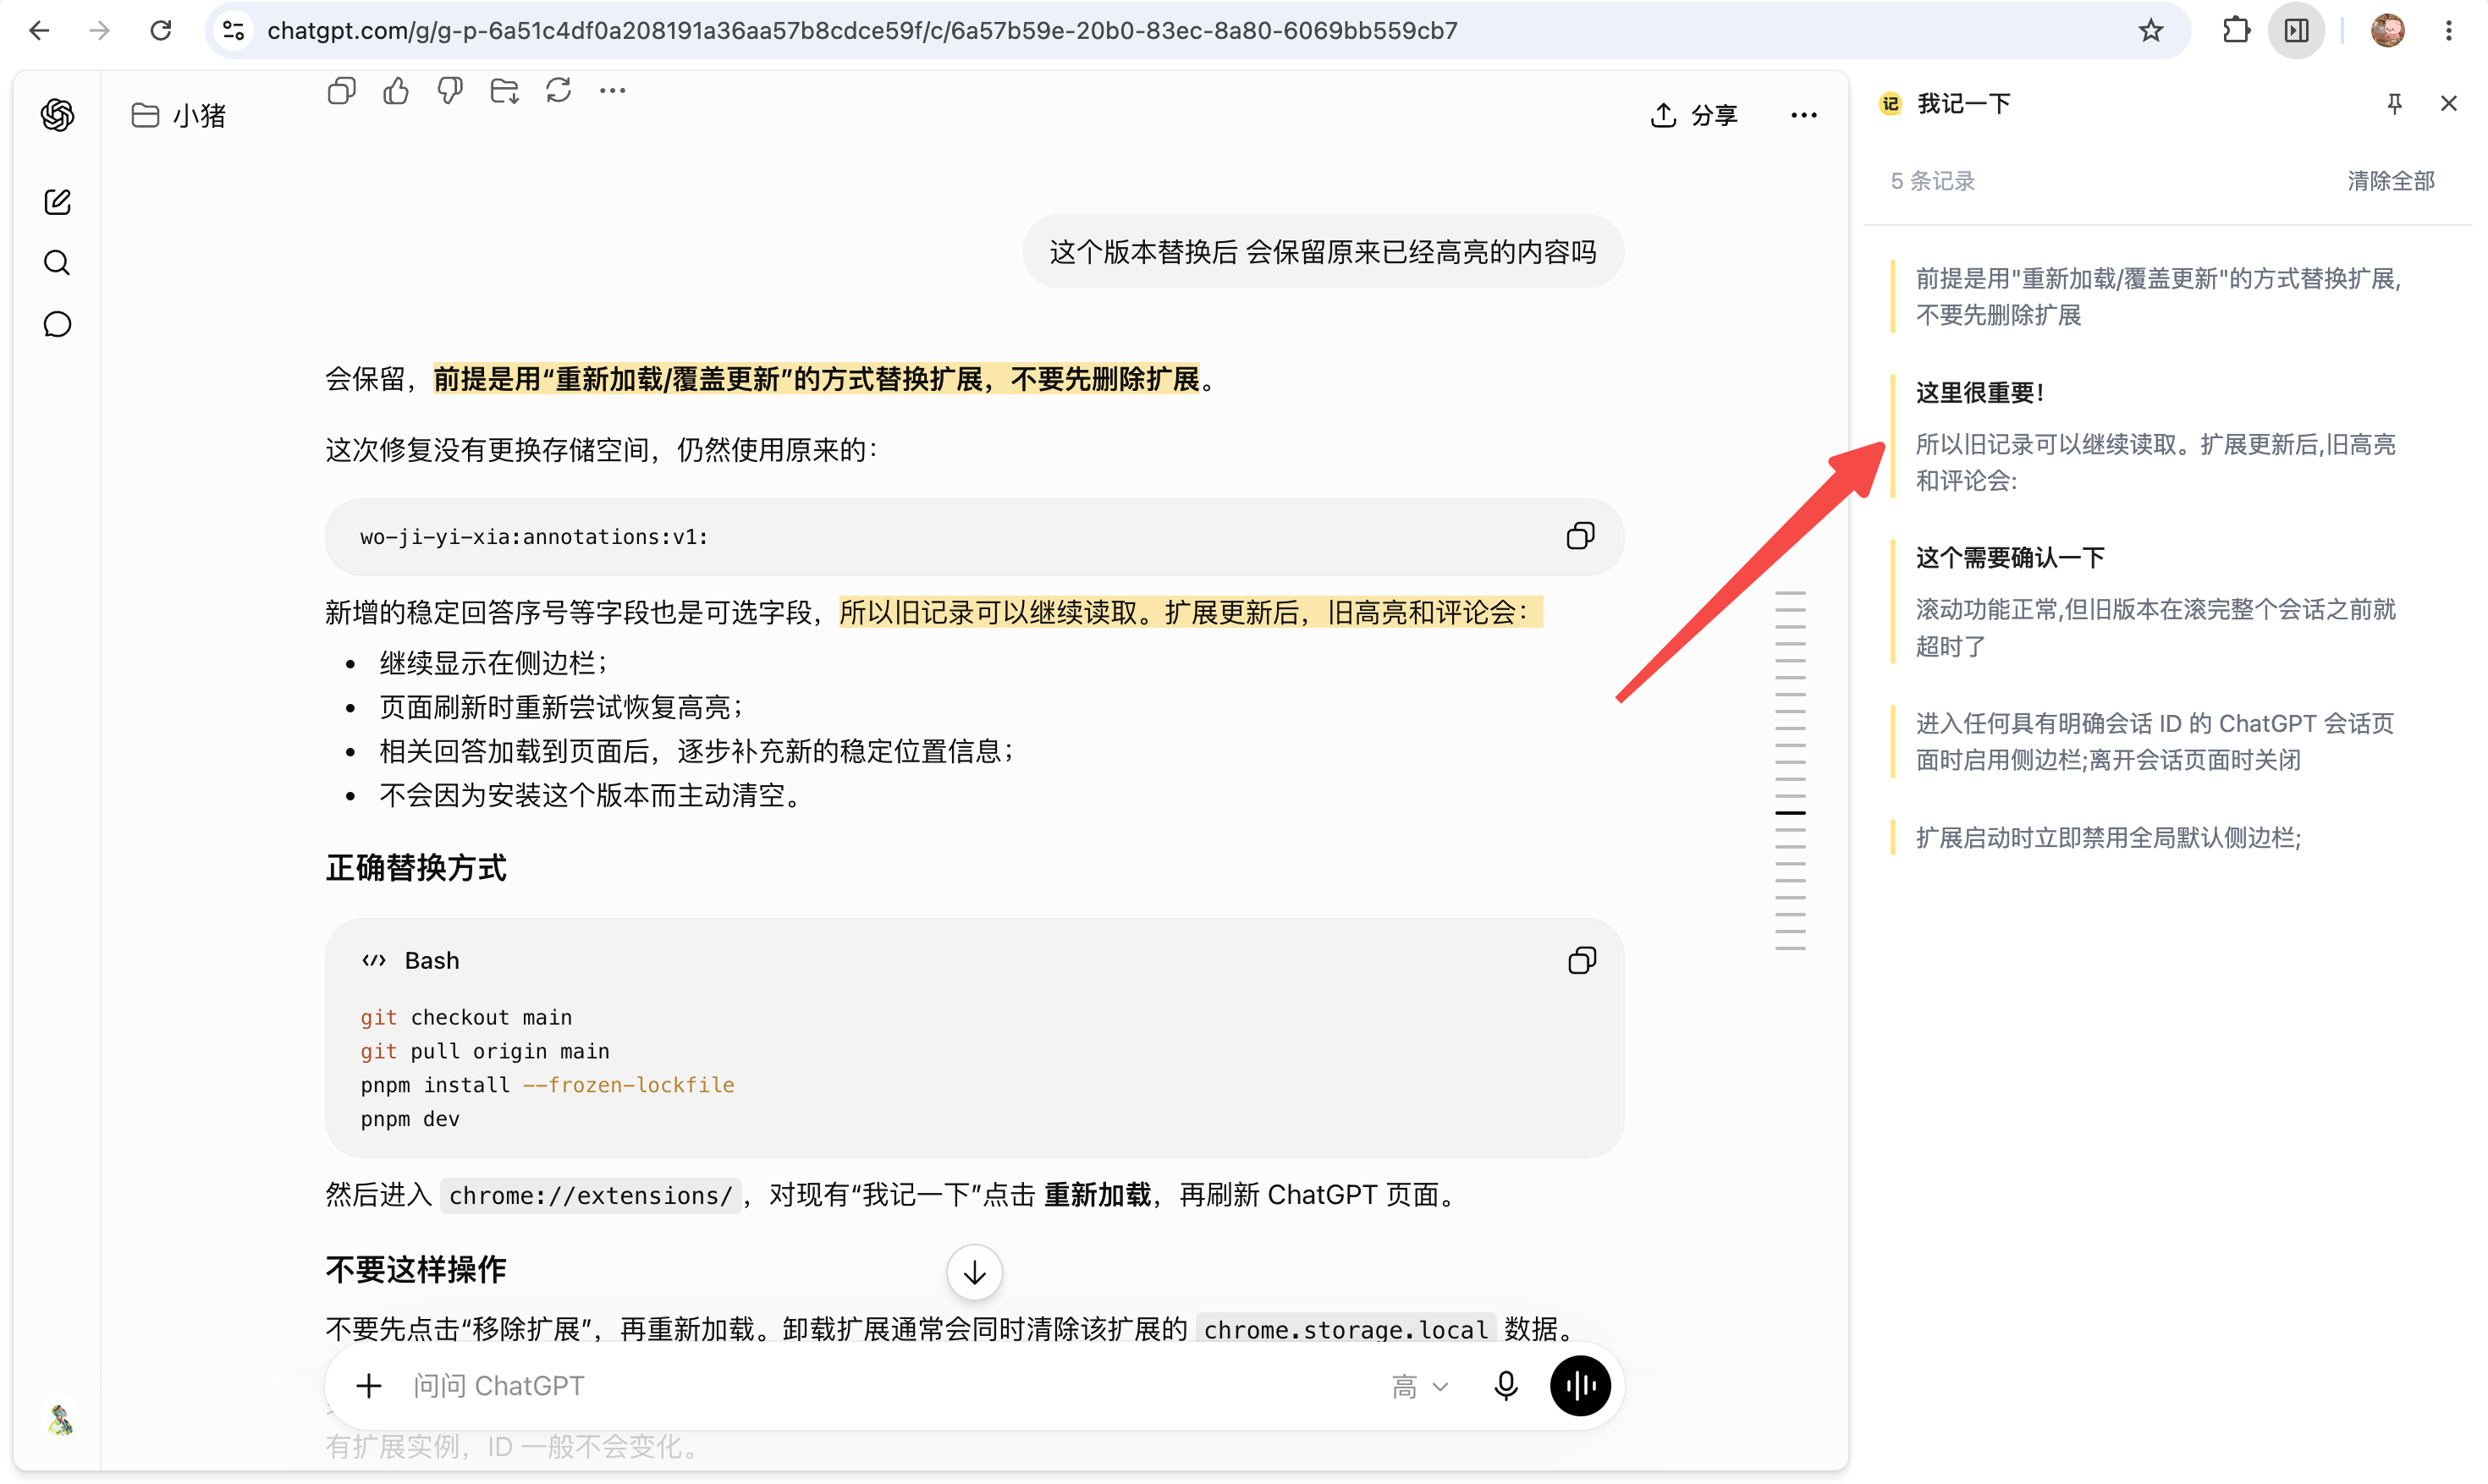Click the scroll-to-bottom arrow button

coord(975,1272)
